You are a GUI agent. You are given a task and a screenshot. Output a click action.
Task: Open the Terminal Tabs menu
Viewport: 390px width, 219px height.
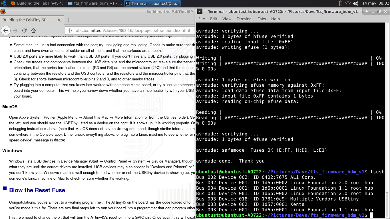pyautogui.click(x=262, y=19)
